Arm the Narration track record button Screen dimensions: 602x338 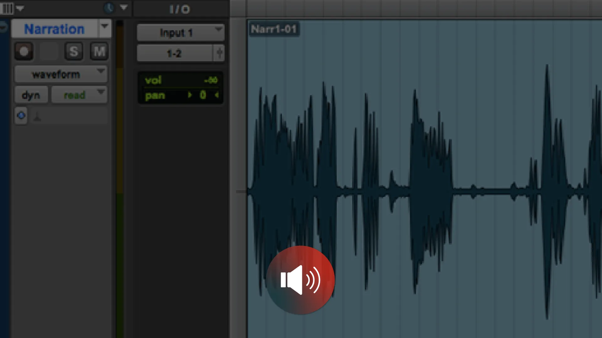[x=24, y=51]
